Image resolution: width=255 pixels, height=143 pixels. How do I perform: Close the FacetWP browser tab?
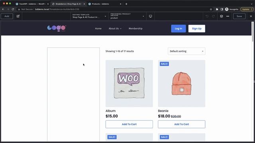click(x=48, y=4)
